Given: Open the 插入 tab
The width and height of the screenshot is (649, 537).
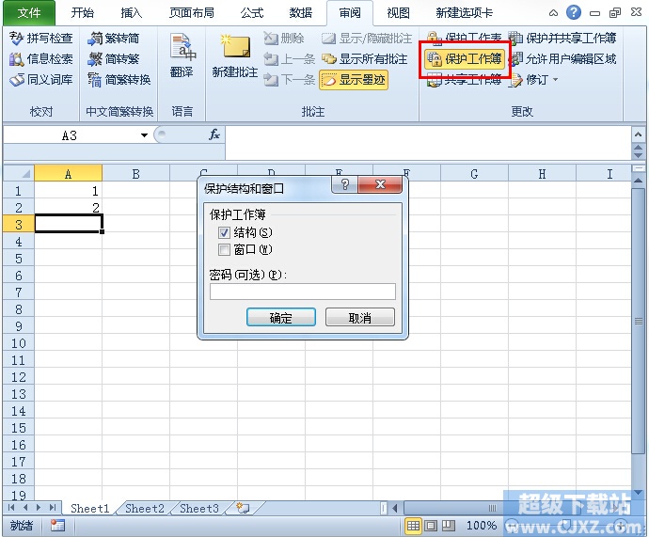Looking at the screenshot, I should [x=131, y=13].
